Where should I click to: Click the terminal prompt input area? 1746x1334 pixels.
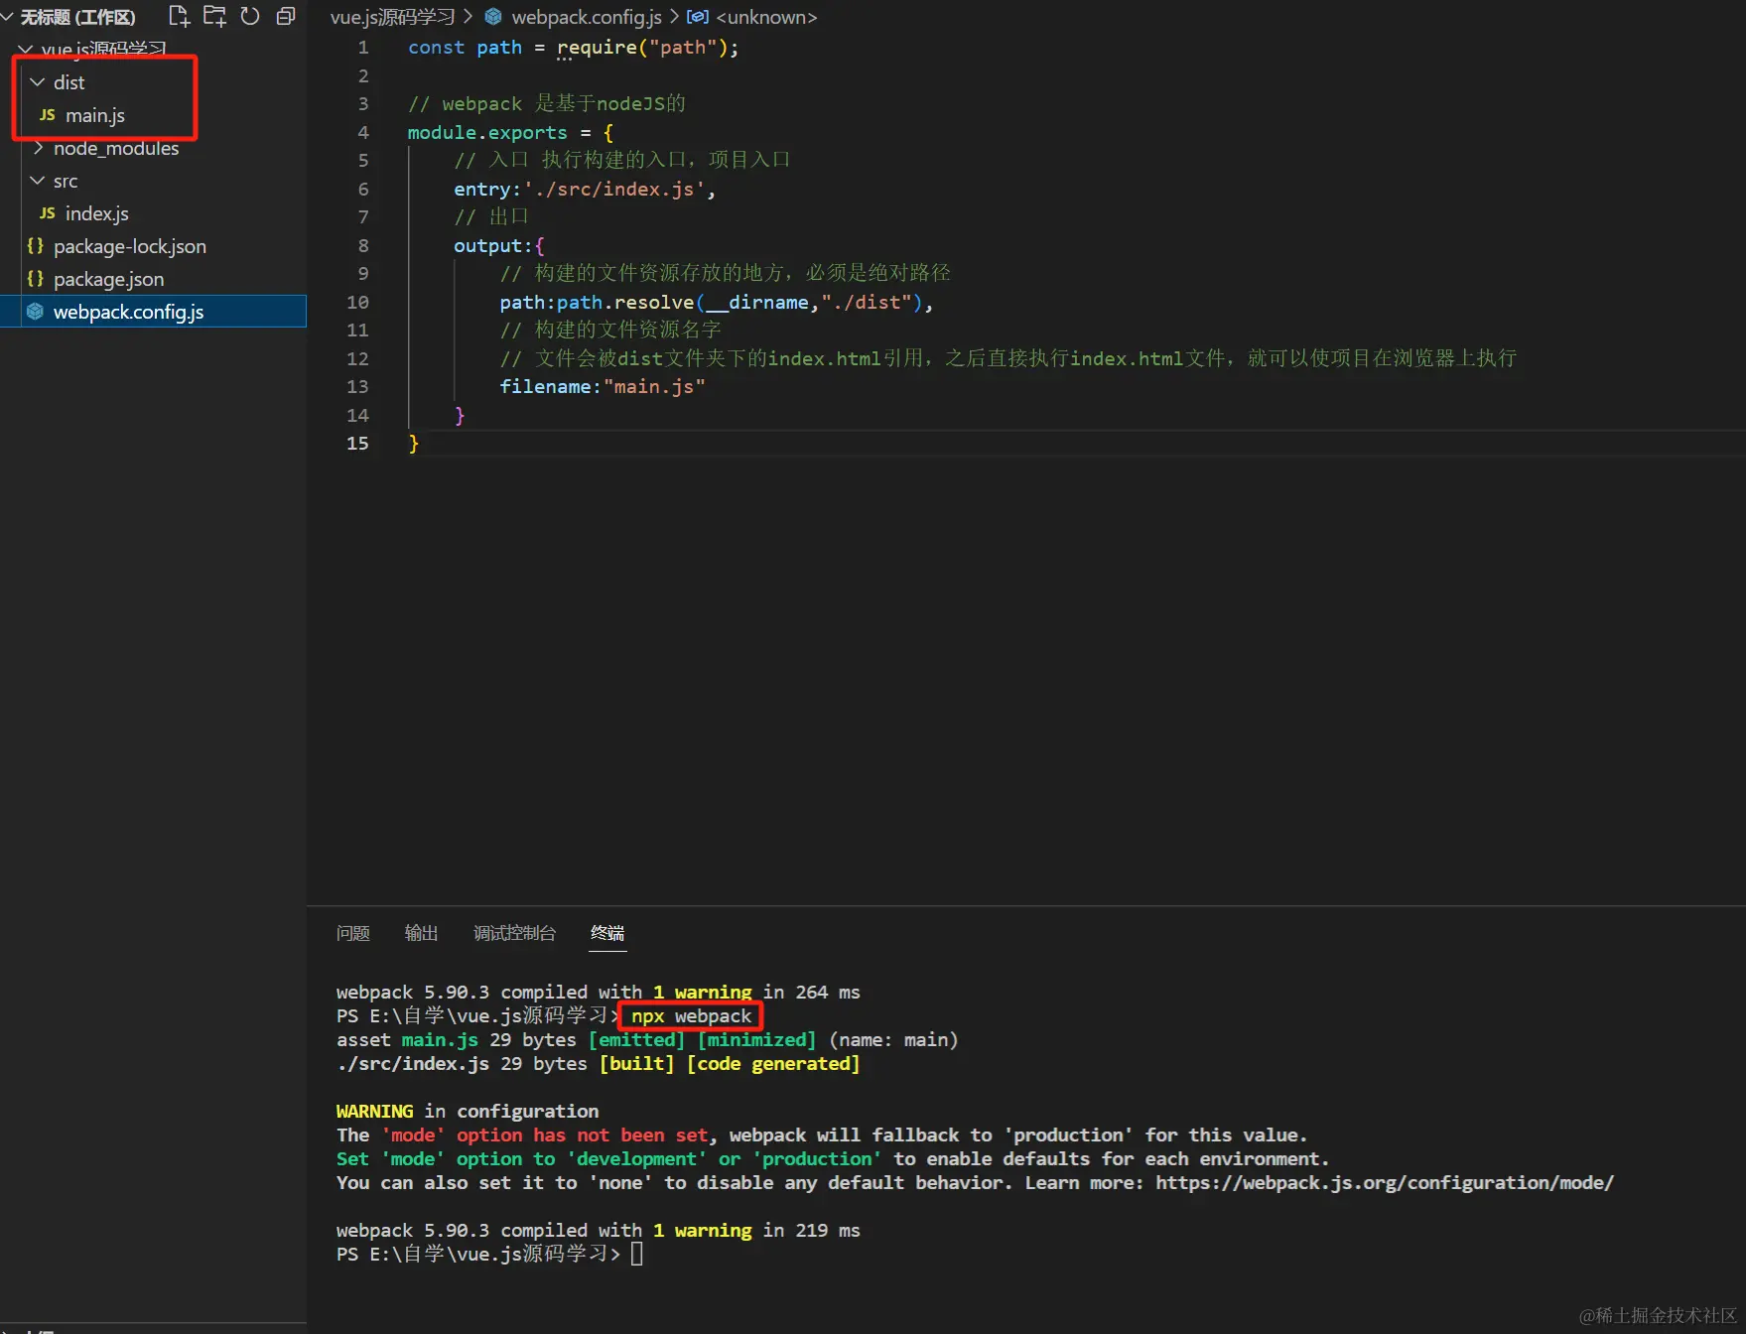tap(637, 1254)
